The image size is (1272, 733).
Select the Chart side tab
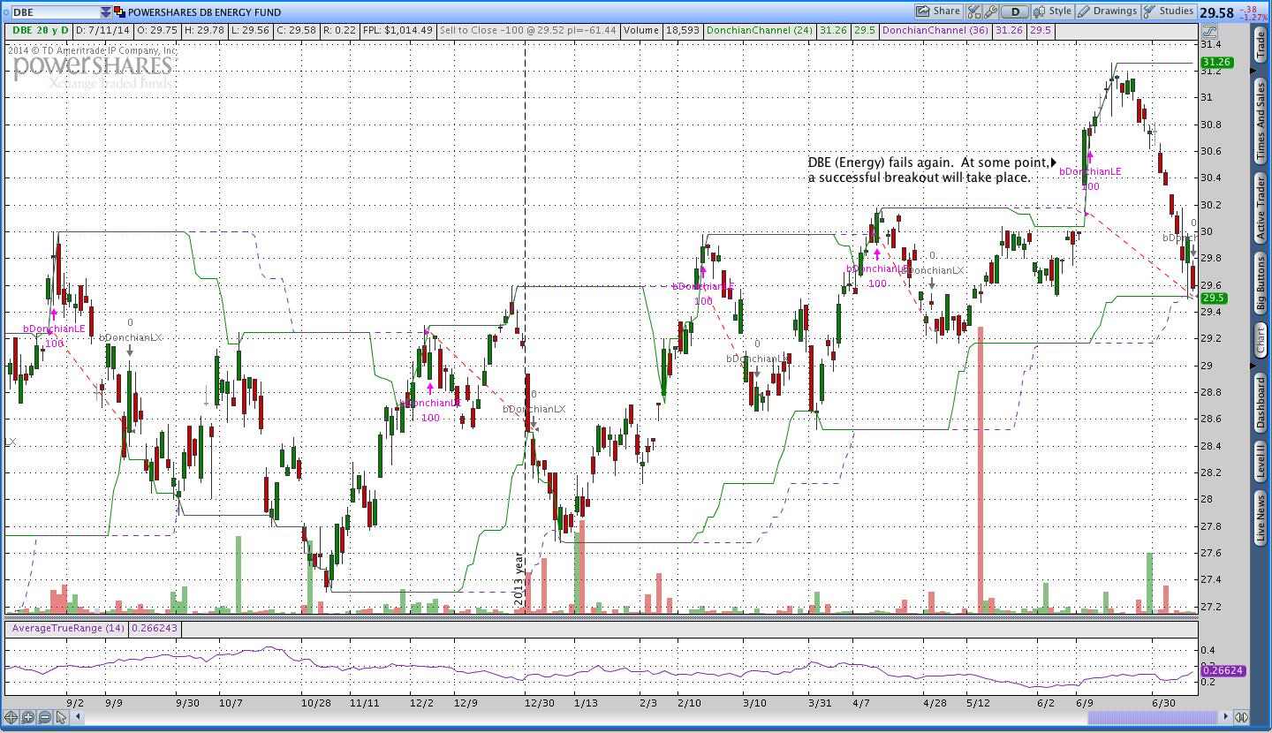click(1261, 340)
